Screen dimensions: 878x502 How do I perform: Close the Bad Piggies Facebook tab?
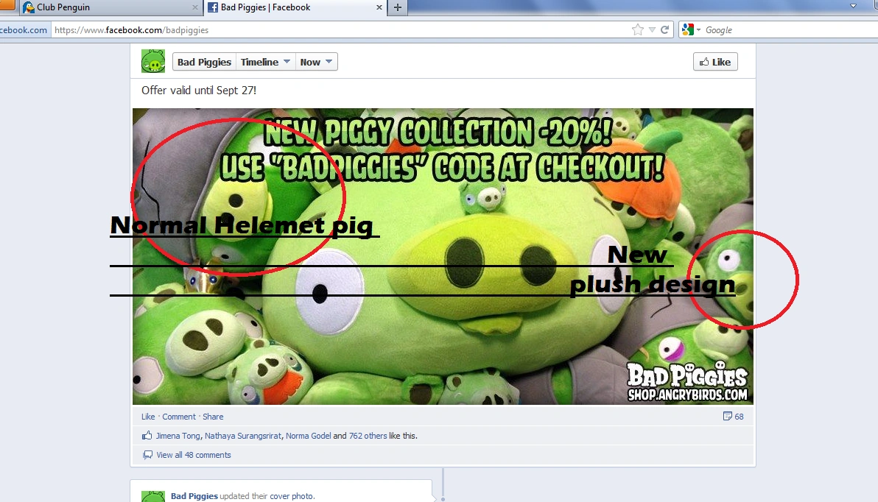(x=380, y=7)
